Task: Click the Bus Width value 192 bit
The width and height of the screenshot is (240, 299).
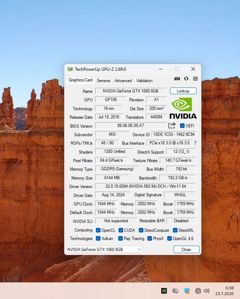Action: [x=181, y=169]
